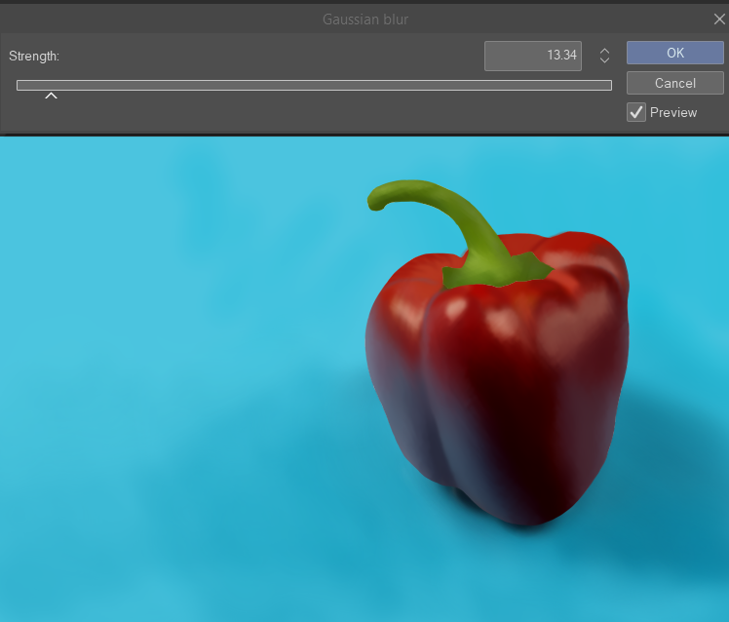Viewport: 729px width, 622px height.
Task: Click the Strength slider handle marker
Action: coord(51,95)
